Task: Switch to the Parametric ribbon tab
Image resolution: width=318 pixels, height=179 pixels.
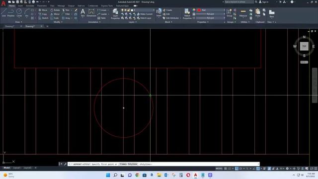Action: (x=42, y=6)
